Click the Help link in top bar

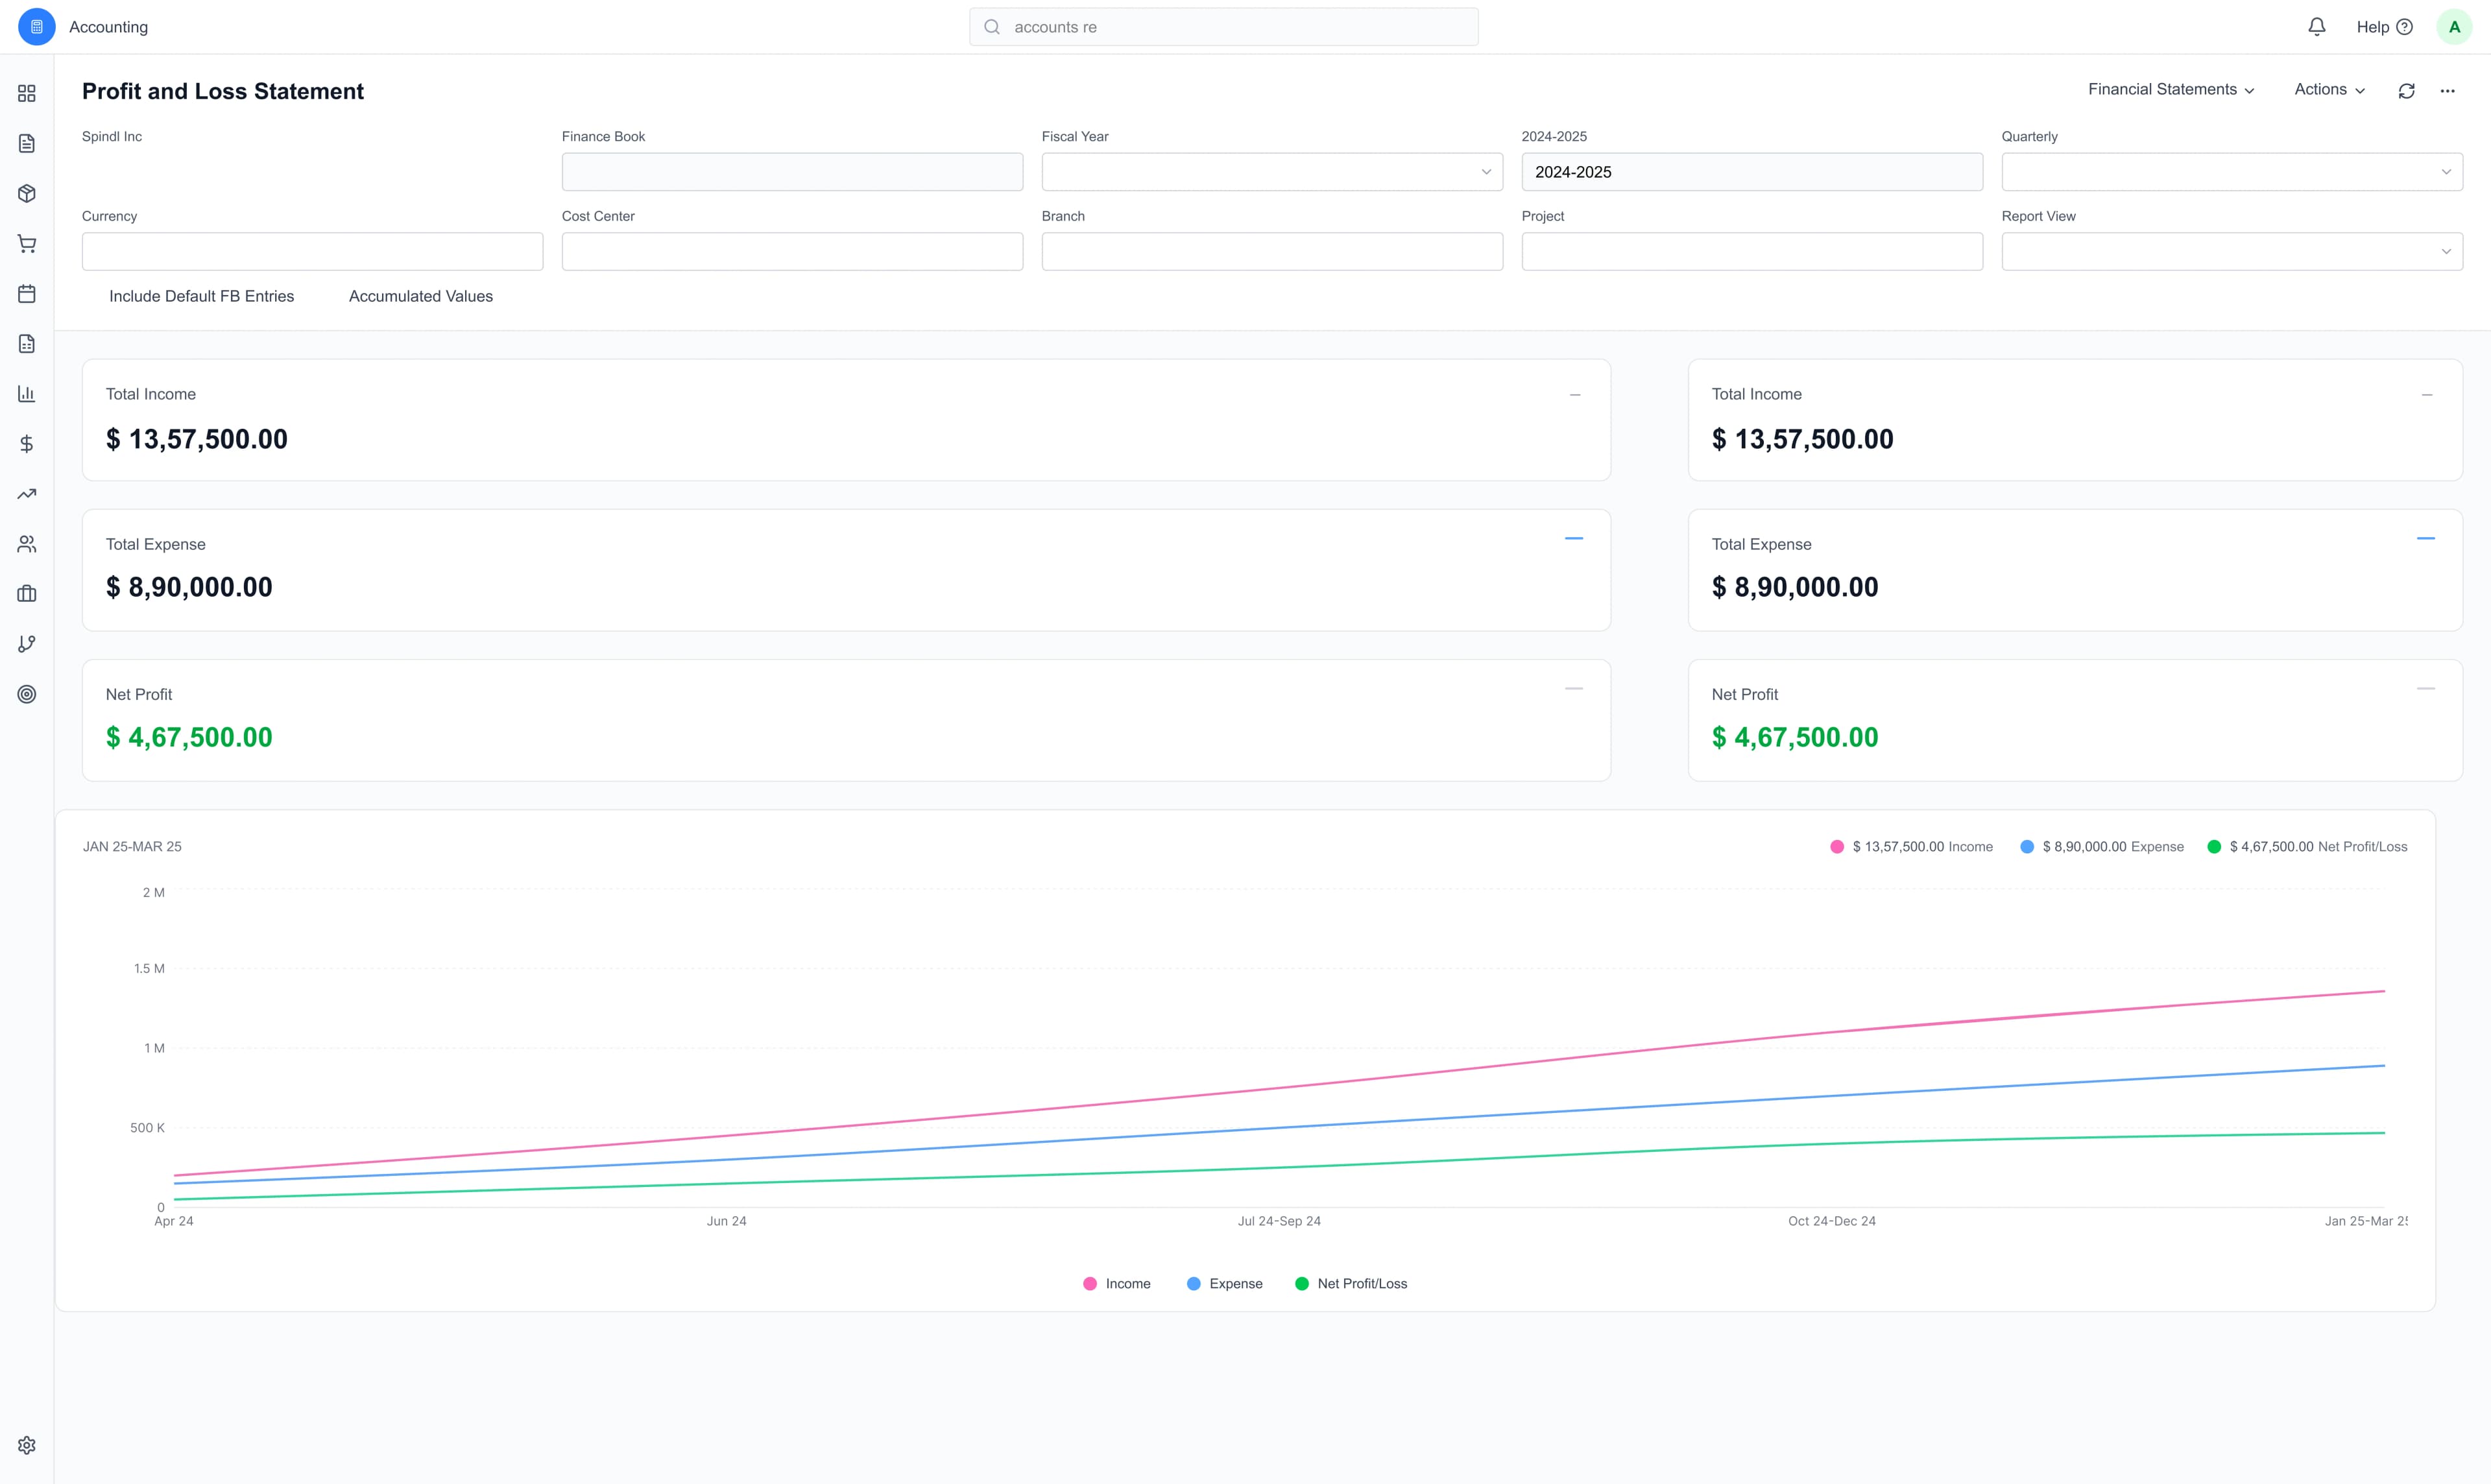[x=2384, y=27]
